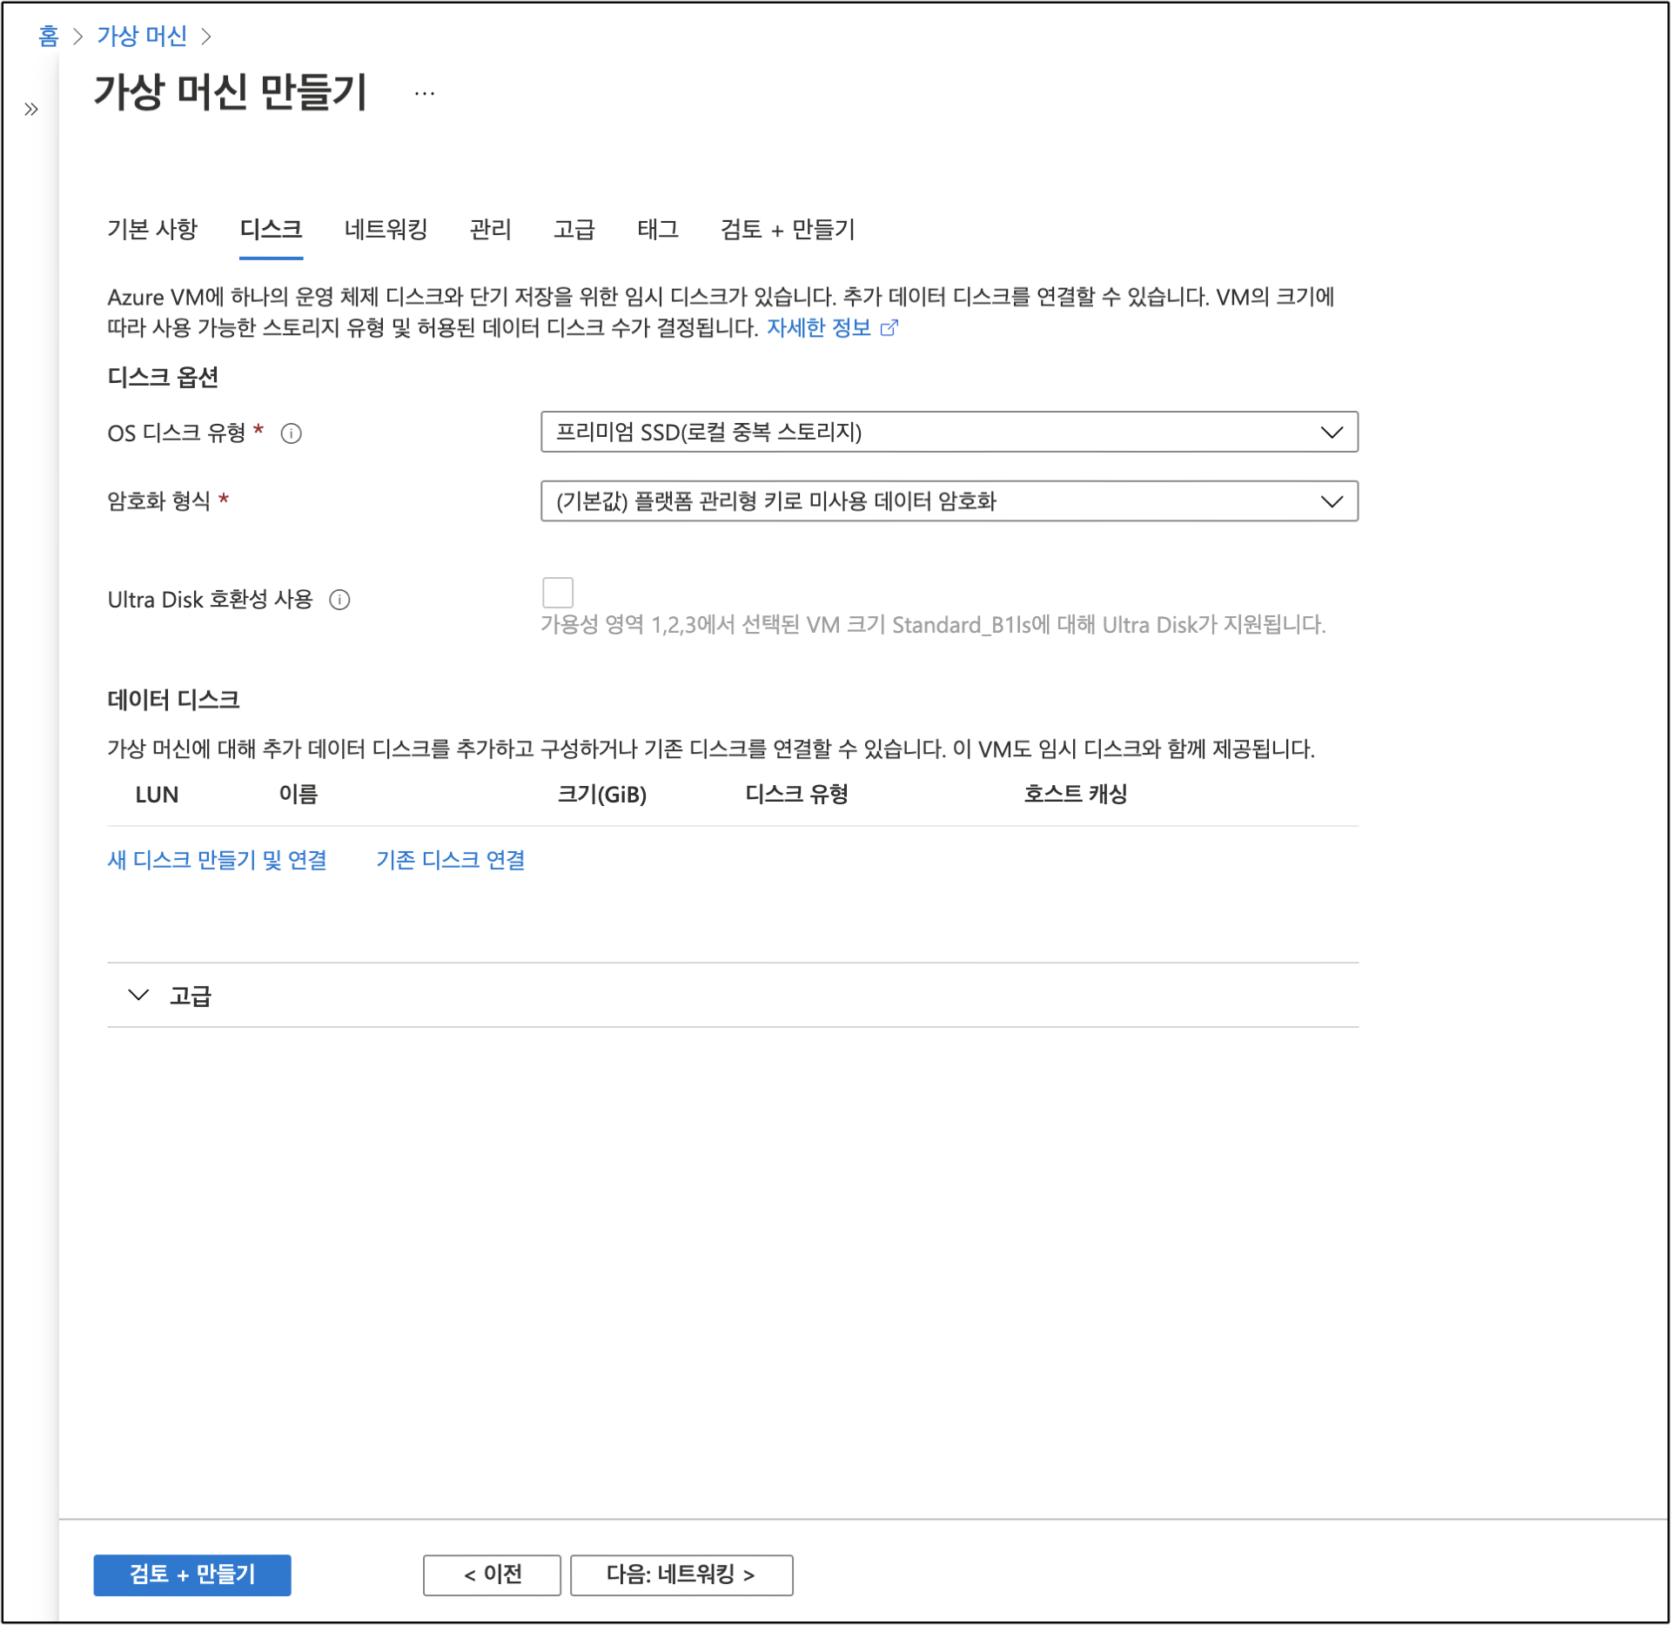Click info icon beside Ultra Disk 호환성 사용

coord(339,600)
